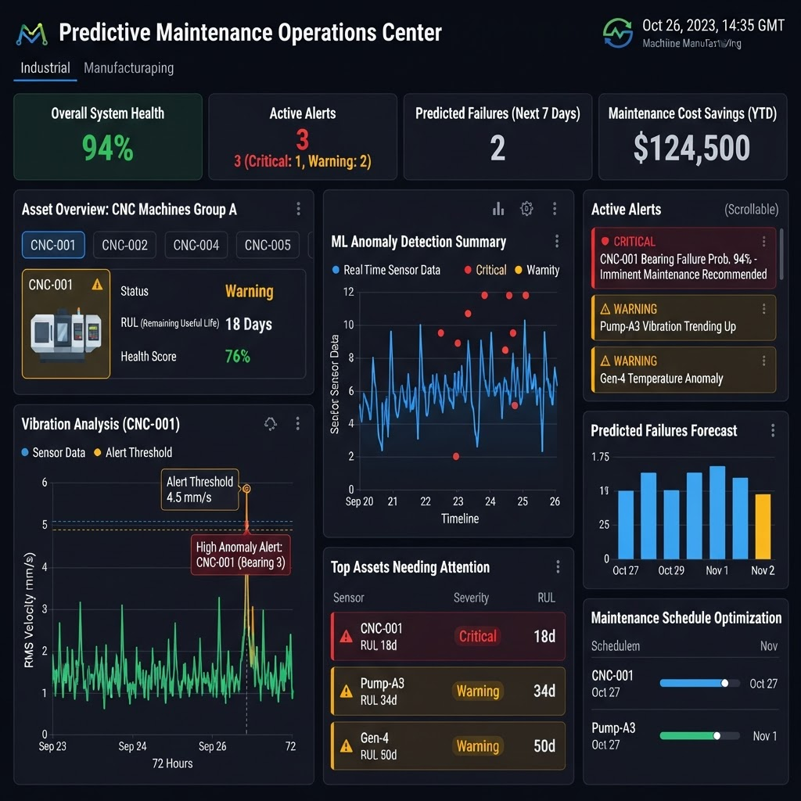Switch to the Industrial tab
The width and height of the screenshot is (801, 801).
[x=45, y=68]
